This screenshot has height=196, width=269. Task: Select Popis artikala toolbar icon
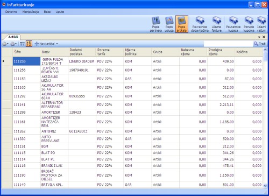[182, 24]
